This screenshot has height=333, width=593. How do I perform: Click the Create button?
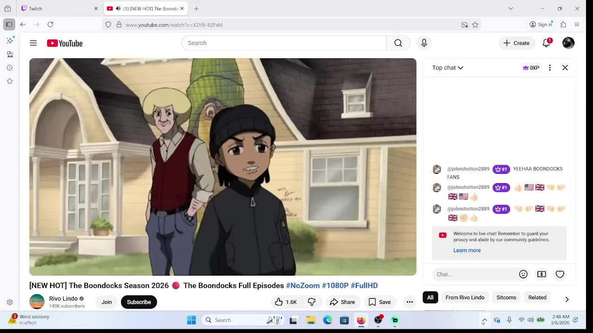[517, 43]
